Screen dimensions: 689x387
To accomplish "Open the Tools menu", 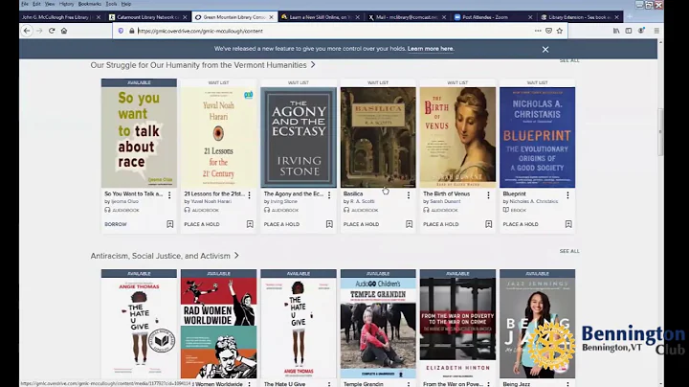I will coord(111,4).
